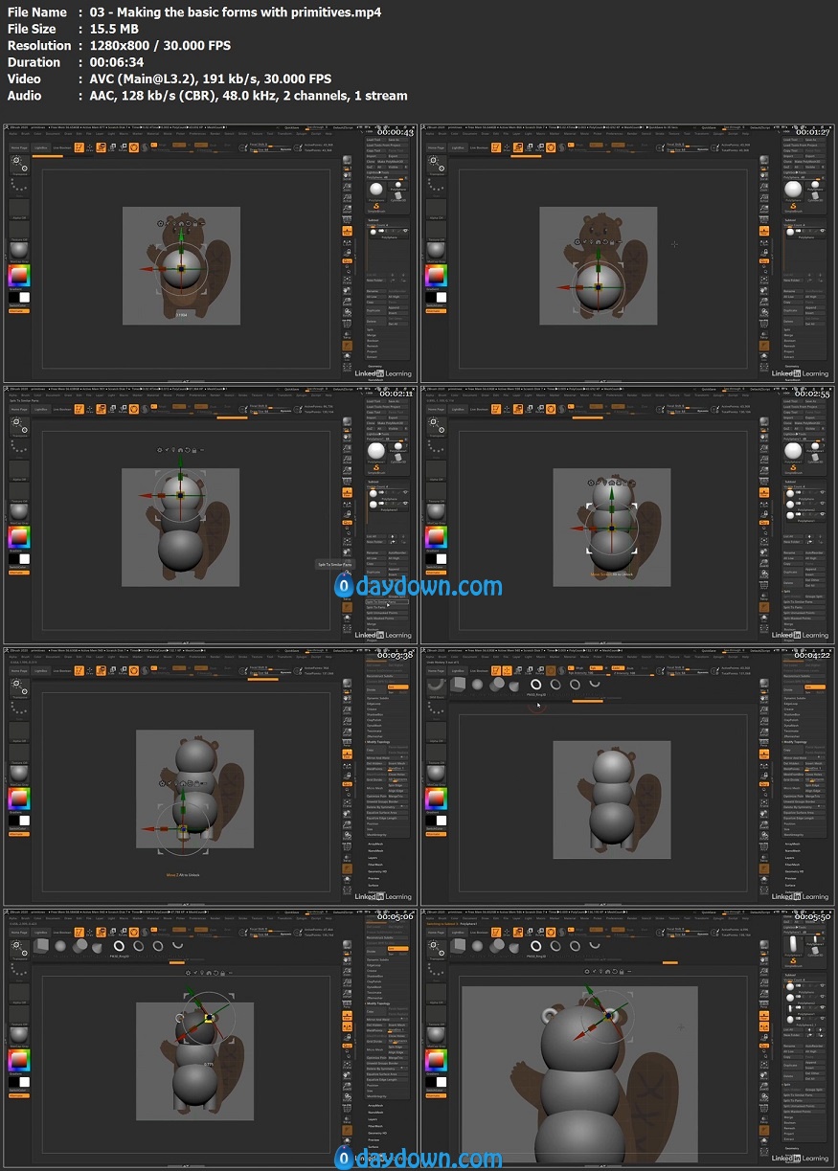Click the Floor grid icon in the 00:02:11 frame
This screenshot has width=838, height=1171.
(x=349, y=491)
